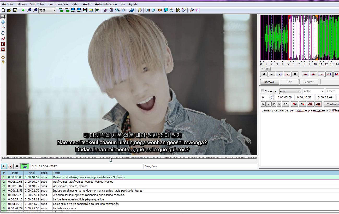Open the Ayuda menu

click(133, 4)
